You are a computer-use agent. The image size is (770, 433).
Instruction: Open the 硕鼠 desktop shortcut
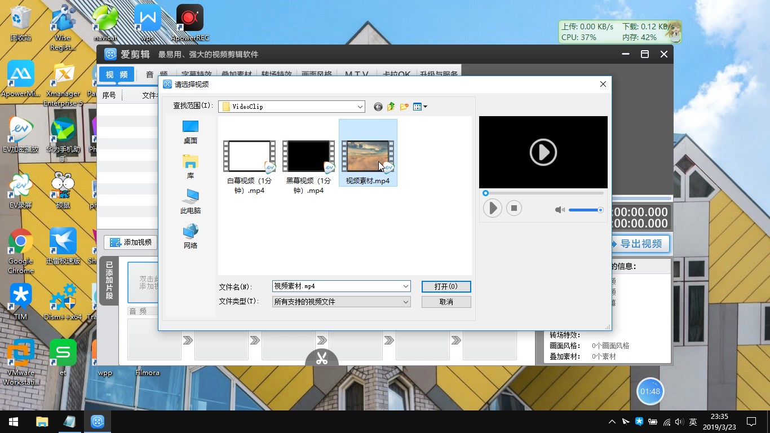pyautogui.click(x=63, y=191)
